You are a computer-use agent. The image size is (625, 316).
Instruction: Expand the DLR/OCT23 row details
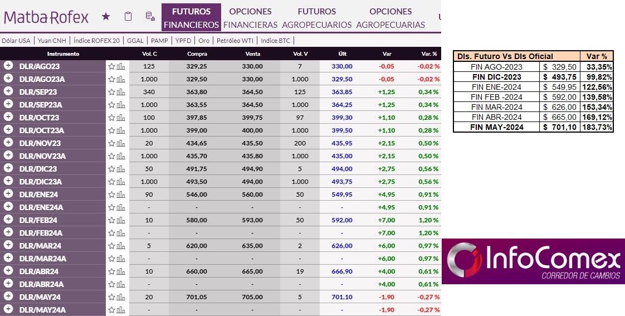[8, 117]
